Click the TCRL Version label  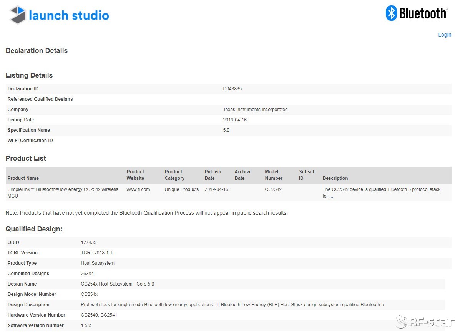tap(23, 253)
